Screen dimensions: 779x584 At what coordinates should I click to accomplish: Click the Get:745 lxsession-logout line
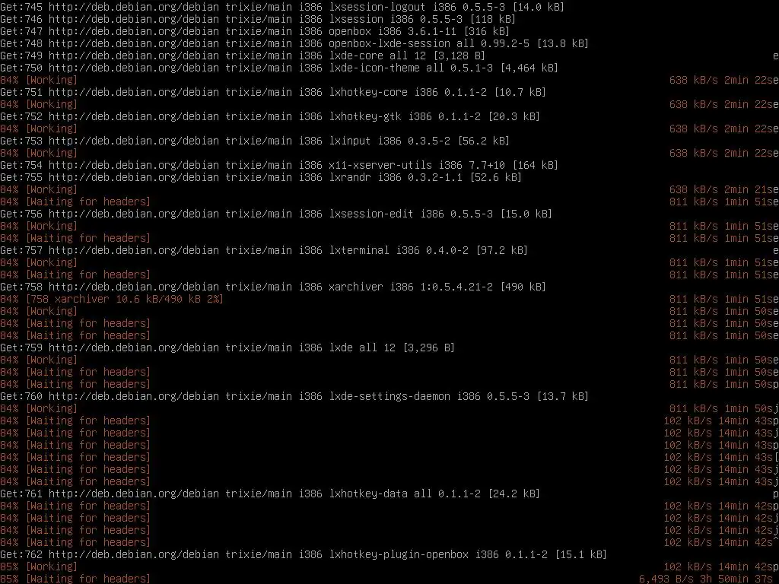point(281,7)
